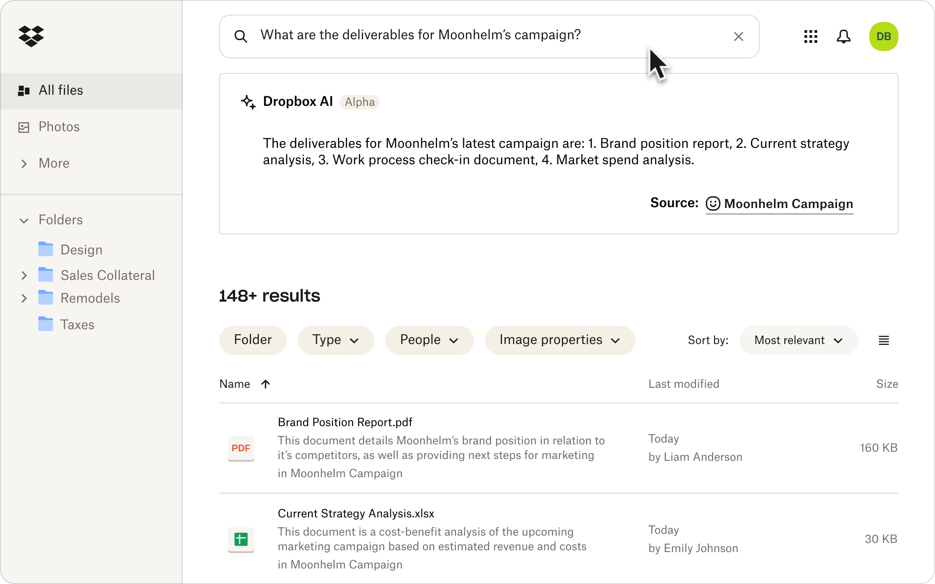The image size is (935, 584).
Task: Click the Design folder icon
Action: point(46,249)
